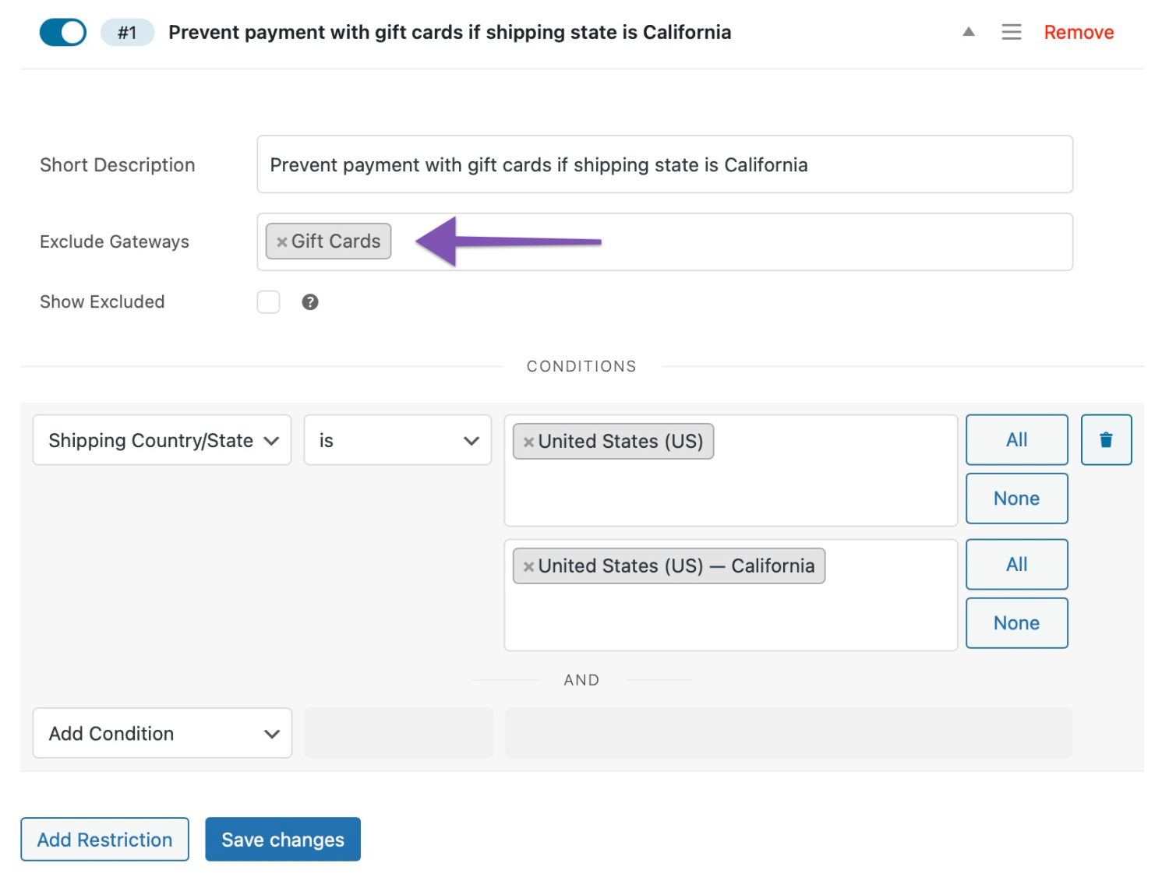This screenshot has height=881, width=1169.
Task: Open the Add Condition dropdown
Action: (x=161, y=733)
